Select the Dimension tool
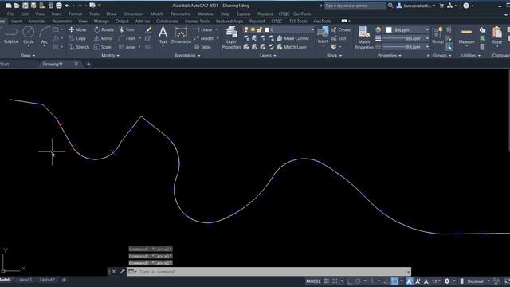The width and height of the screenshot is (510, 287). click(181, 35)
